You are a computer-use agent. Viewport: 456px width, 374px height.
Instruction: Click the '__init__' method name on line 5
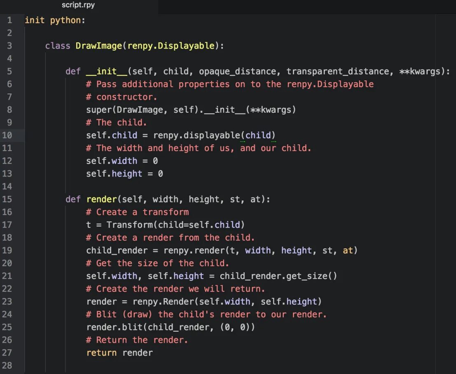[107, 72]
